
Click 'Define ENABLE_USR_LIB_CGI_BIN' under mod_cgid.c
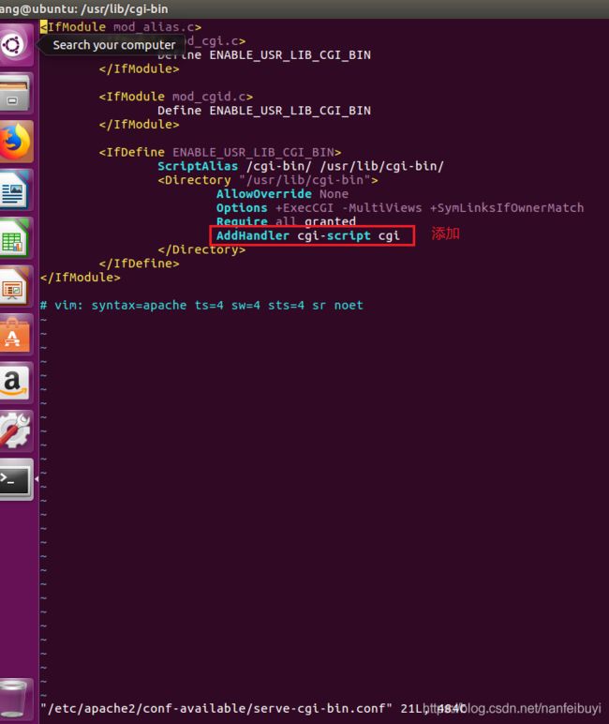coord(264,111)
